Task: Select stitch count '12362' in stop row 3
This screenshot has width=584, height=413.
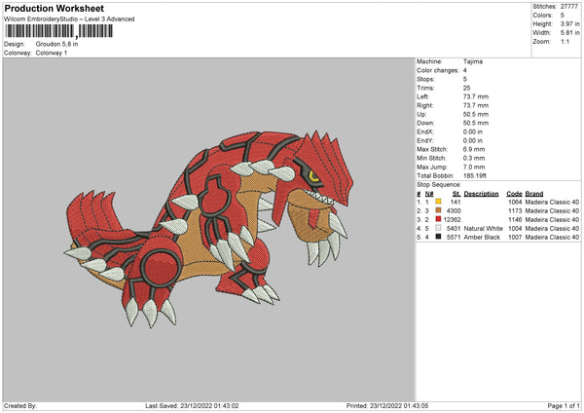Action: (453, 219)
